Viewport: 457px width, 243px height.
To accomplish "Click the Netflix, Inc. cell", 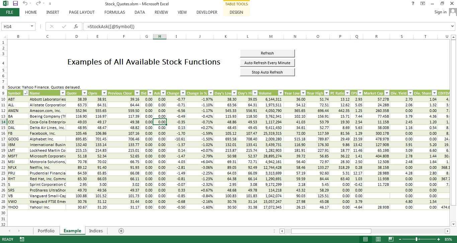I will coord(48,167).
